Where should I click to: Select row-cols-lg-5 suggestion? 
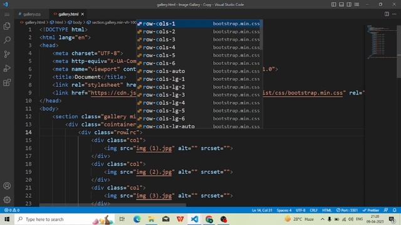tap(199, 111)
